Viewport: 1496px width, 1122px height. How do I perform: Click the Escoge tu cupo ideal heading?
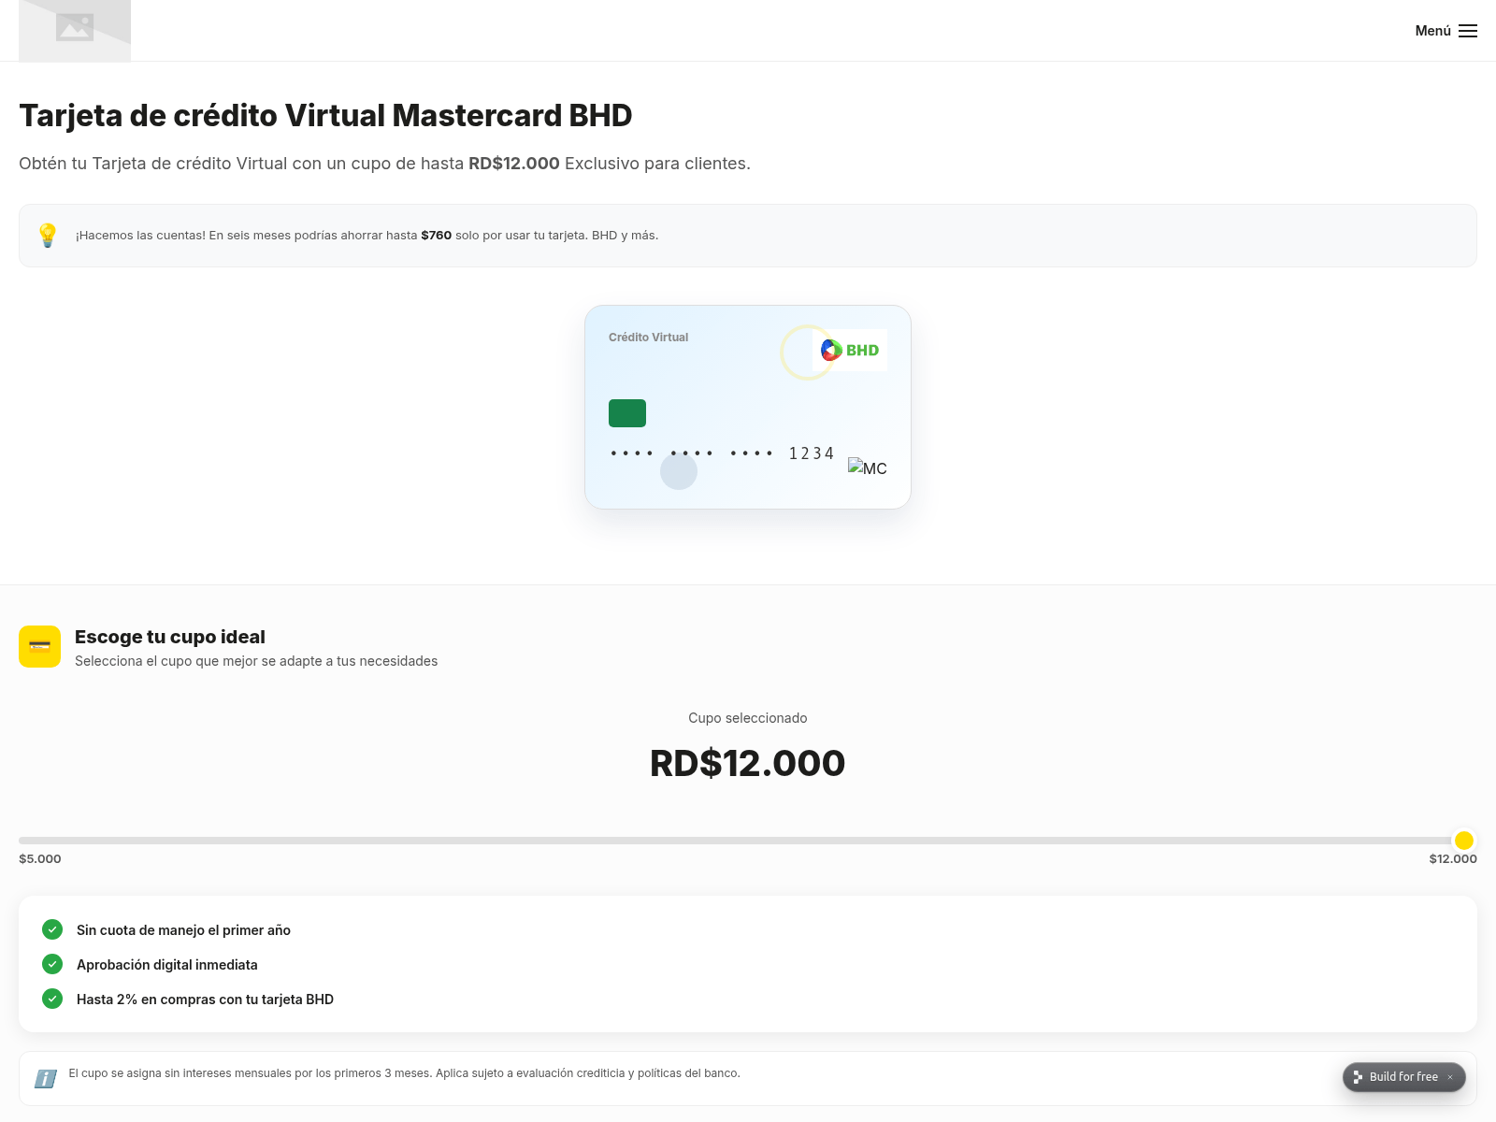coord(170,637)
